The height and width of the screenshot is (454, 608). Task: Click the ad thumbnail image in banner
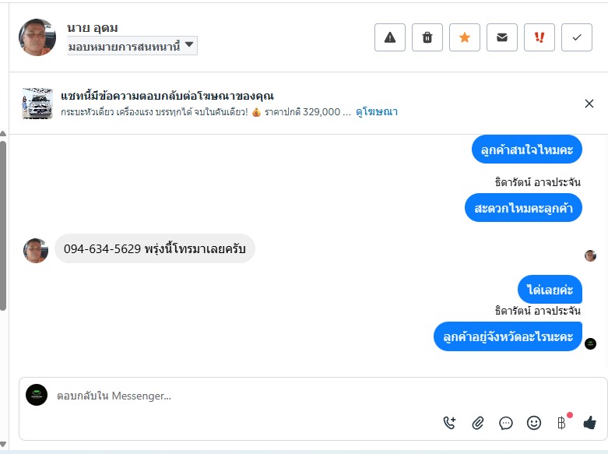click(37, 104)
